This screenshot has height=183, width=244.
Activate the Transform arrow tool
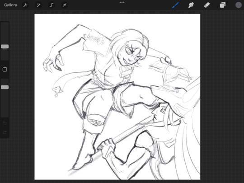point(64,5)
